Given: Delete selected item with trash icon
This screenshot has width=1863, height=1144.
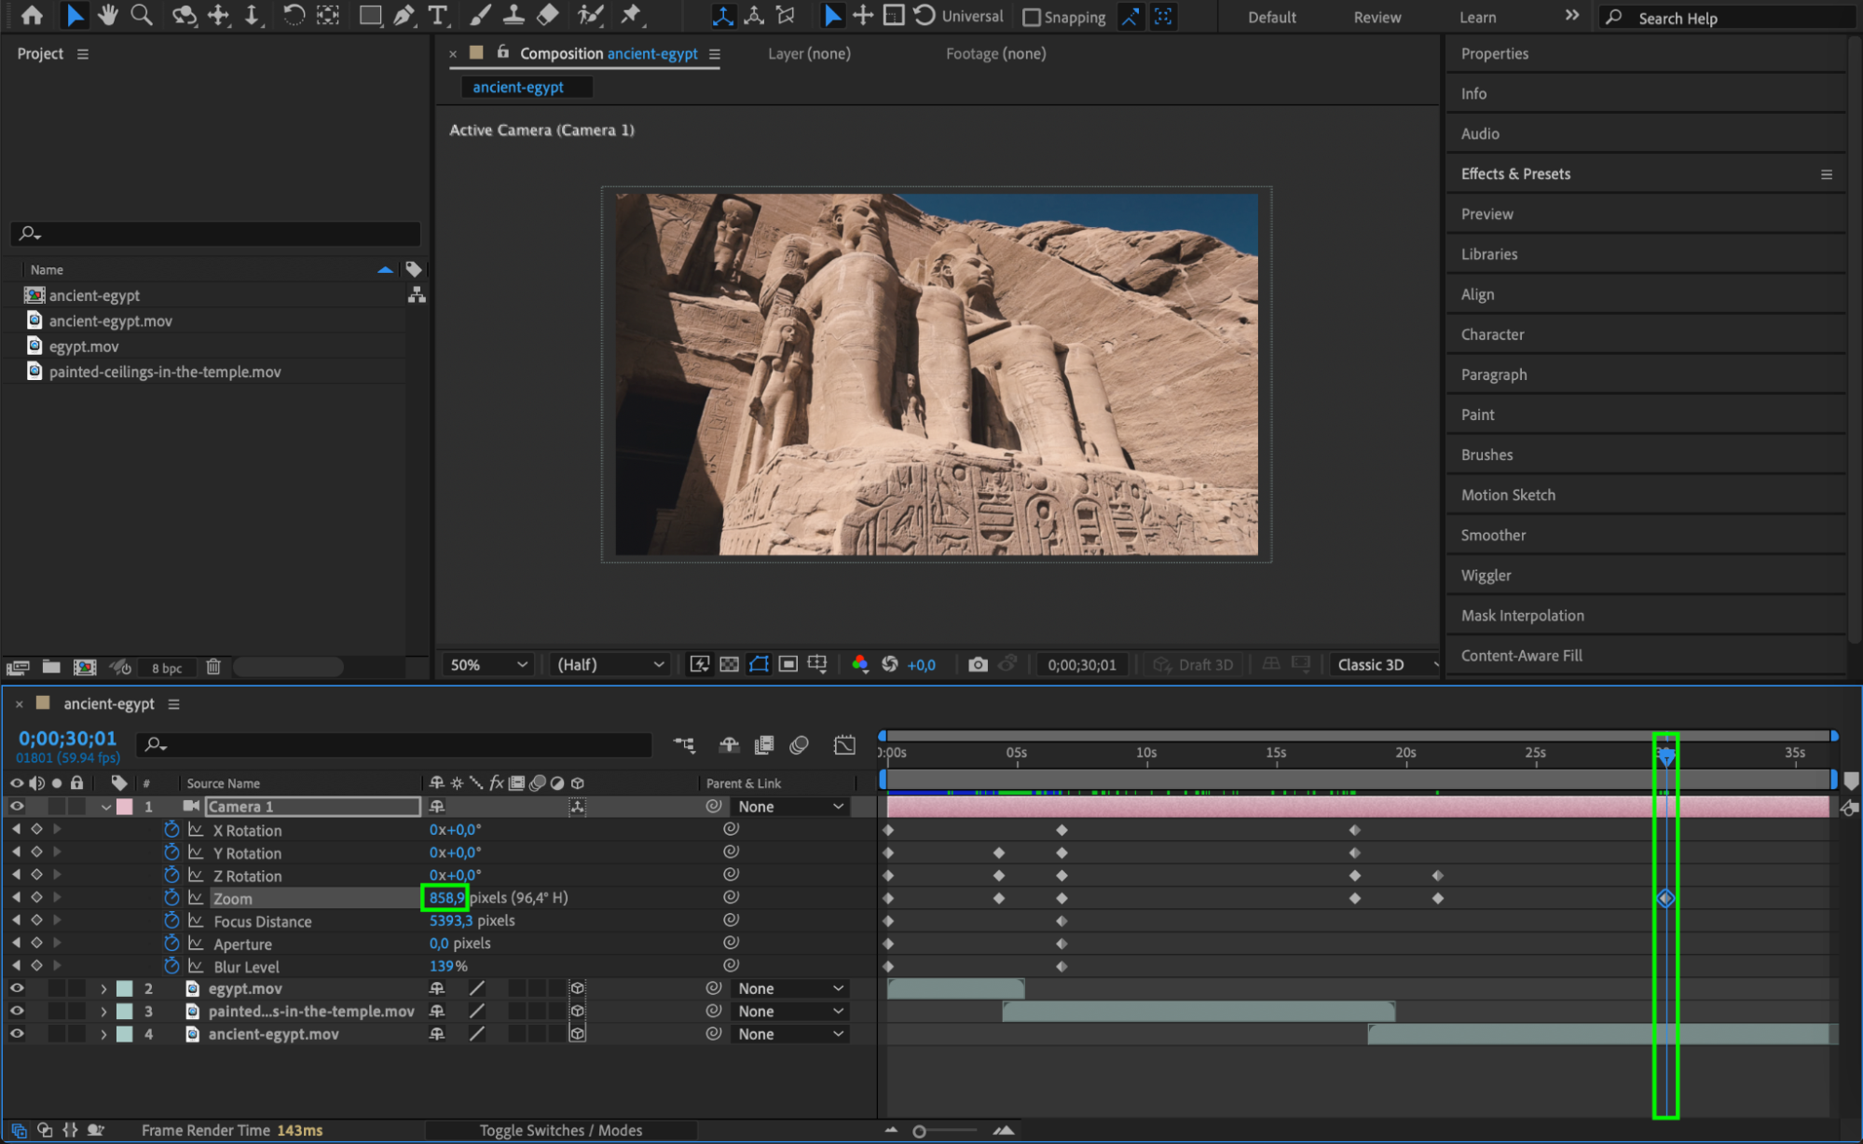Looking at the screenshot, I should click(x=213, y=667).
